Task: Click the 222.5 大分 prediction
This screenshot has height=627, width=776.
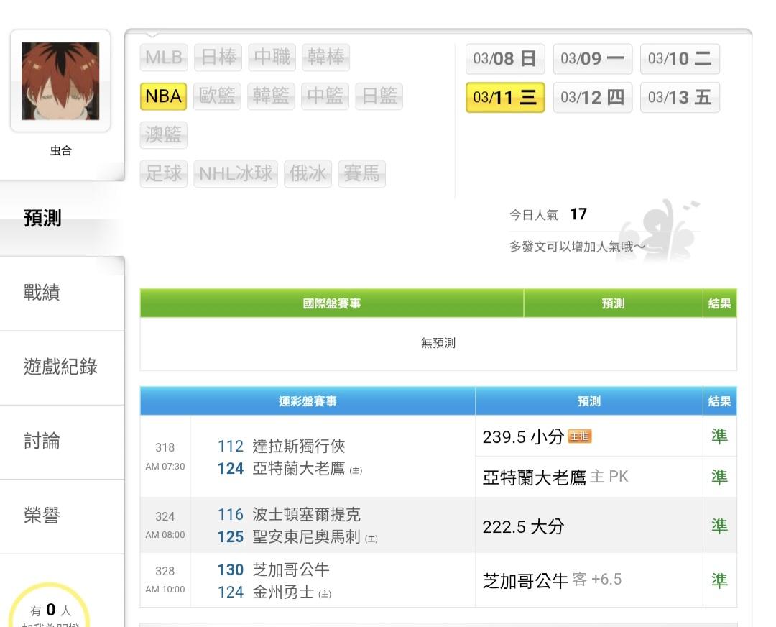Action: click(523, 526)
